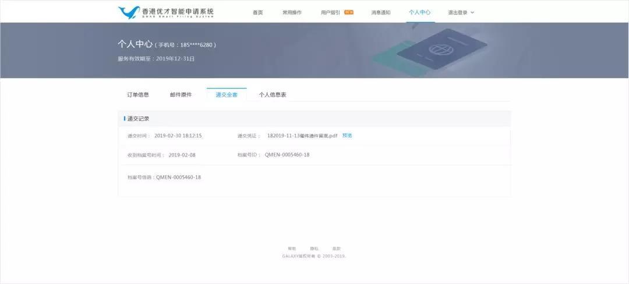Switch to the 订单信息 tab

[x=138, y=95]
